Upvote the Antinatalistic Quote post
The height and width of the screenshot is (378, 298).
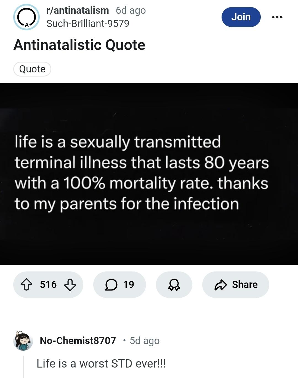(x=26, y=285)
